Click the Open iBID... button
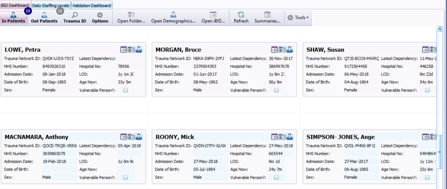The image size is (447, 189). [x=213, y=17]
